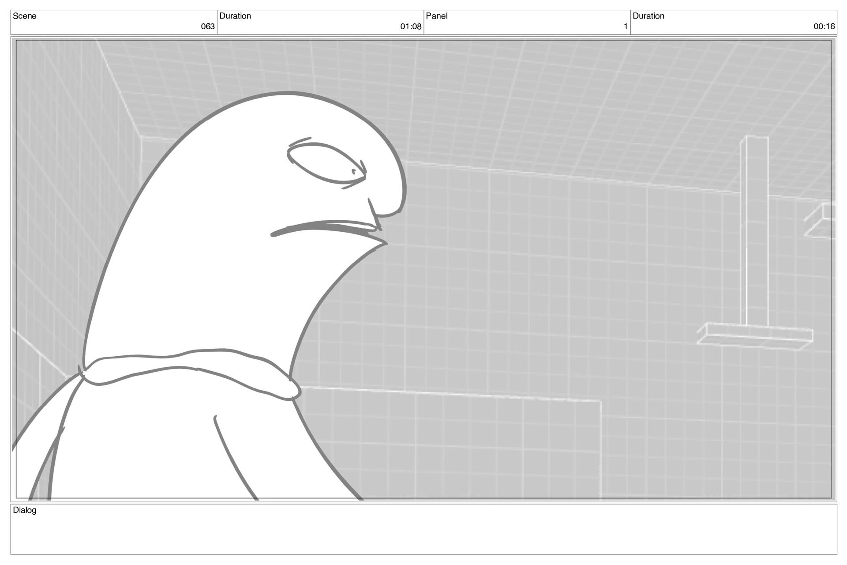847x565 pixels.
Task: Click the Dialog label
Action: 25,510
